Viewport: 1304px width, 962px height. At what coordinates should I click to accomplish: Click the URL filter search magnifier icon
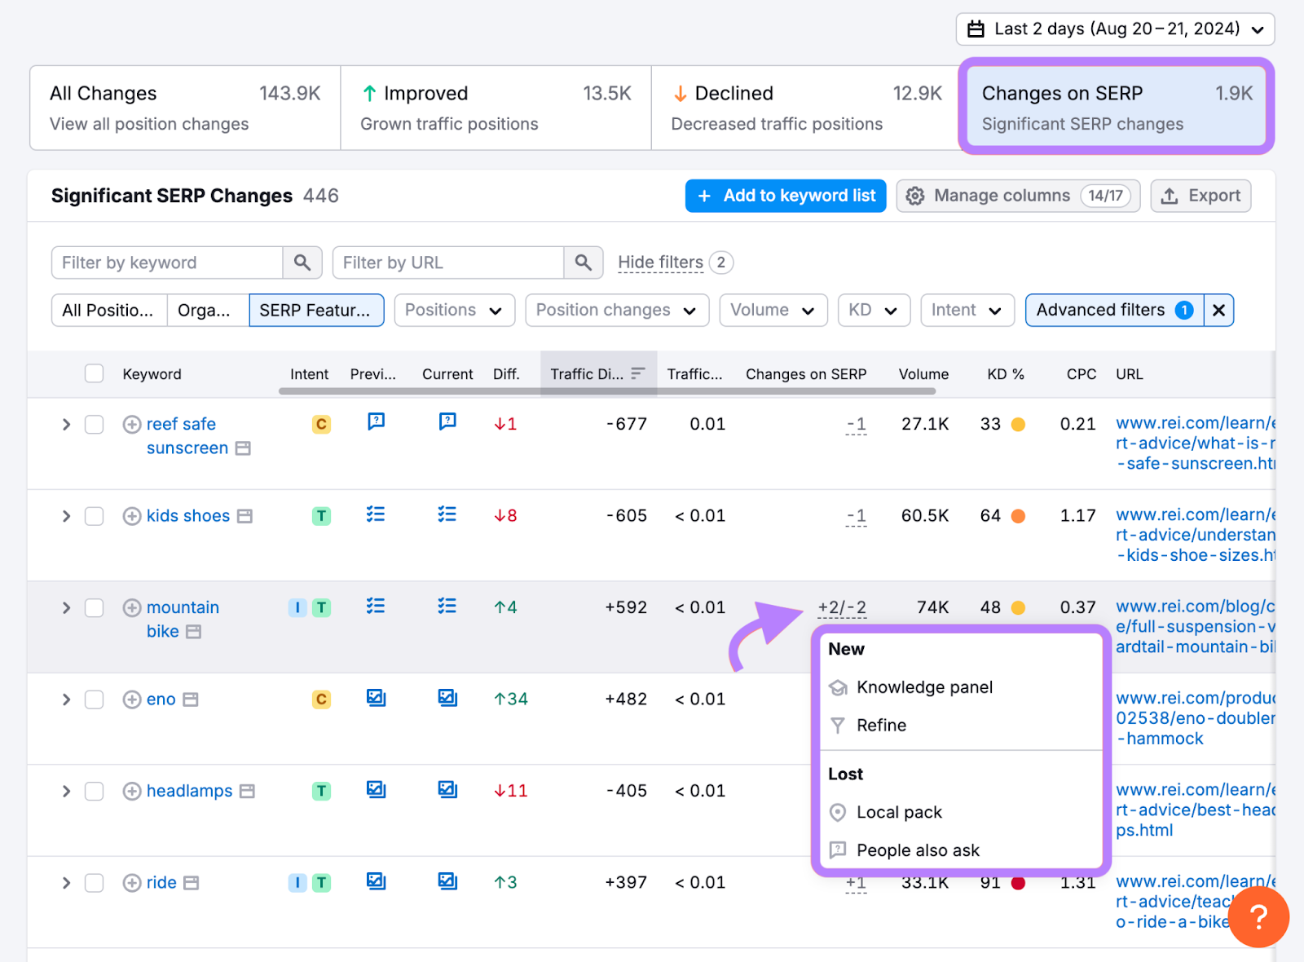583,263
